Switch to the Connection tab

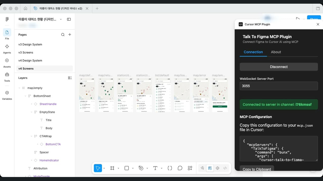253,52
